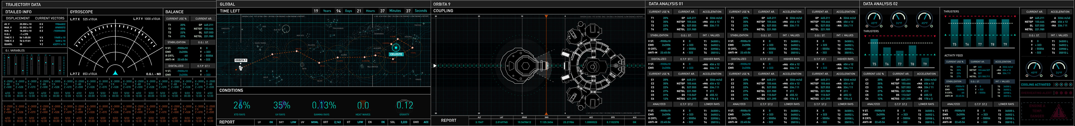Click the 0.13% Gamma Rays indicator
The height and width of the screenshot is (126, 1075).
(324, 105)
